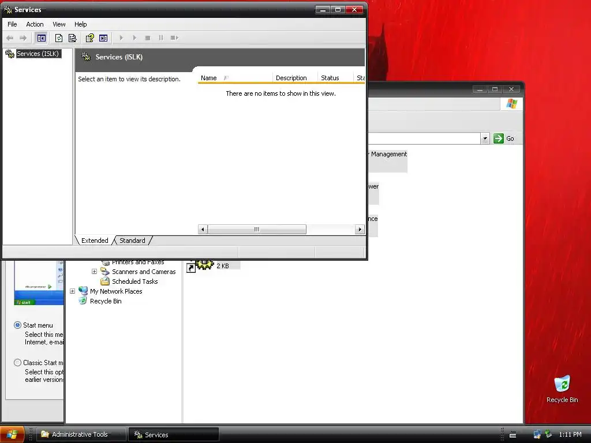Viewport: 591px width, 443px height.
Task: Click the horizontal scrollbar left arrow
Action: 203,229
